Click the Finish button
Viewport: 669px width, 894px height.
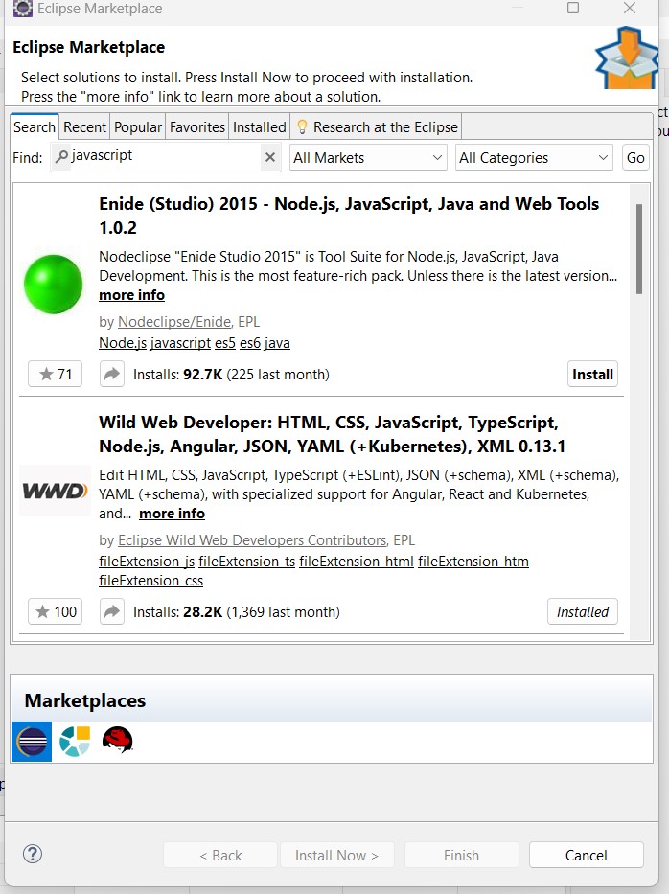point(461,856)
